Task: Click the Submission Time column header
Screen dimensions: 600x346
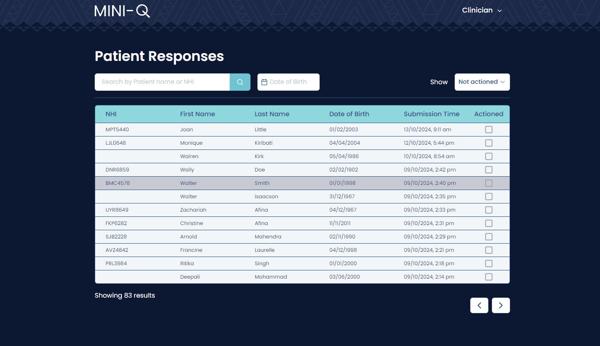Action: pyautogui.click(x=431, y=114)
